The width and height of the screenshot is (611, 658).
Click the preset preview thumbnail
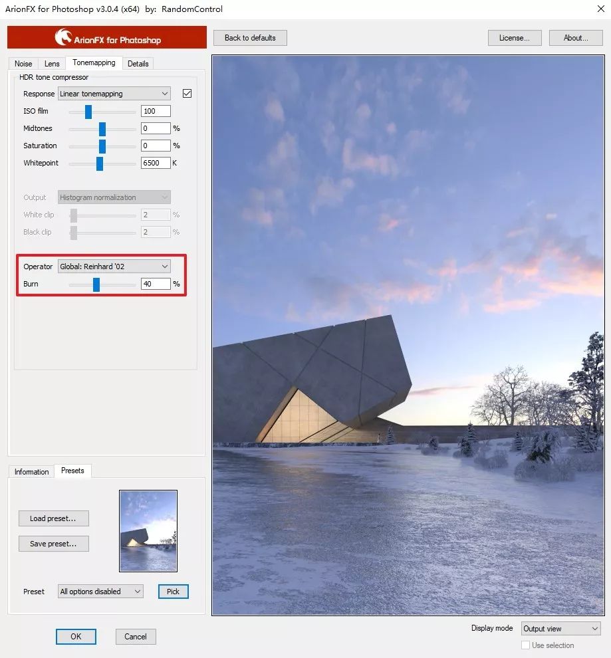148,531
